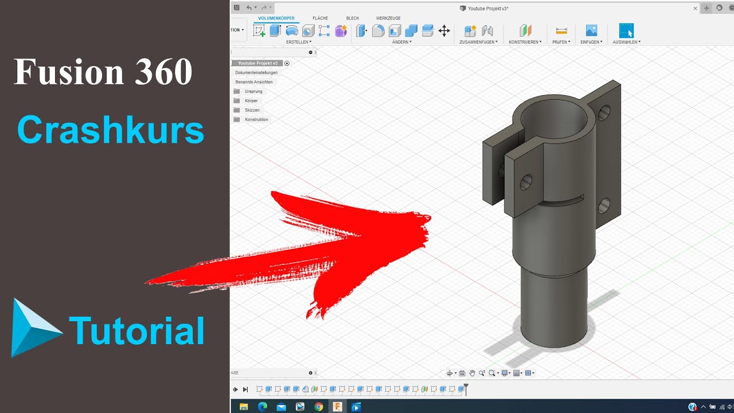This screenshot has height=413, width=734.
Task: Switch to the WERKZEUGE tab
Action: 388,18
